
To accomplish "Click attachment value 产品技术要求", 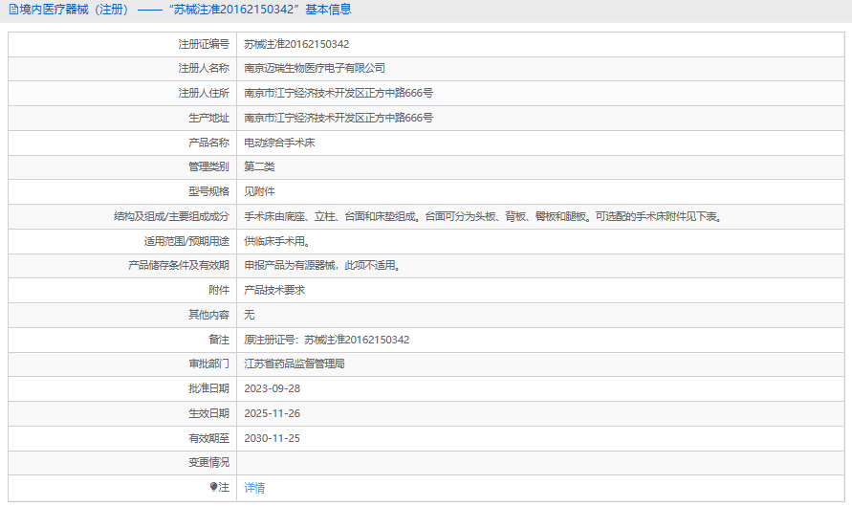I will [x=274, y=290].
